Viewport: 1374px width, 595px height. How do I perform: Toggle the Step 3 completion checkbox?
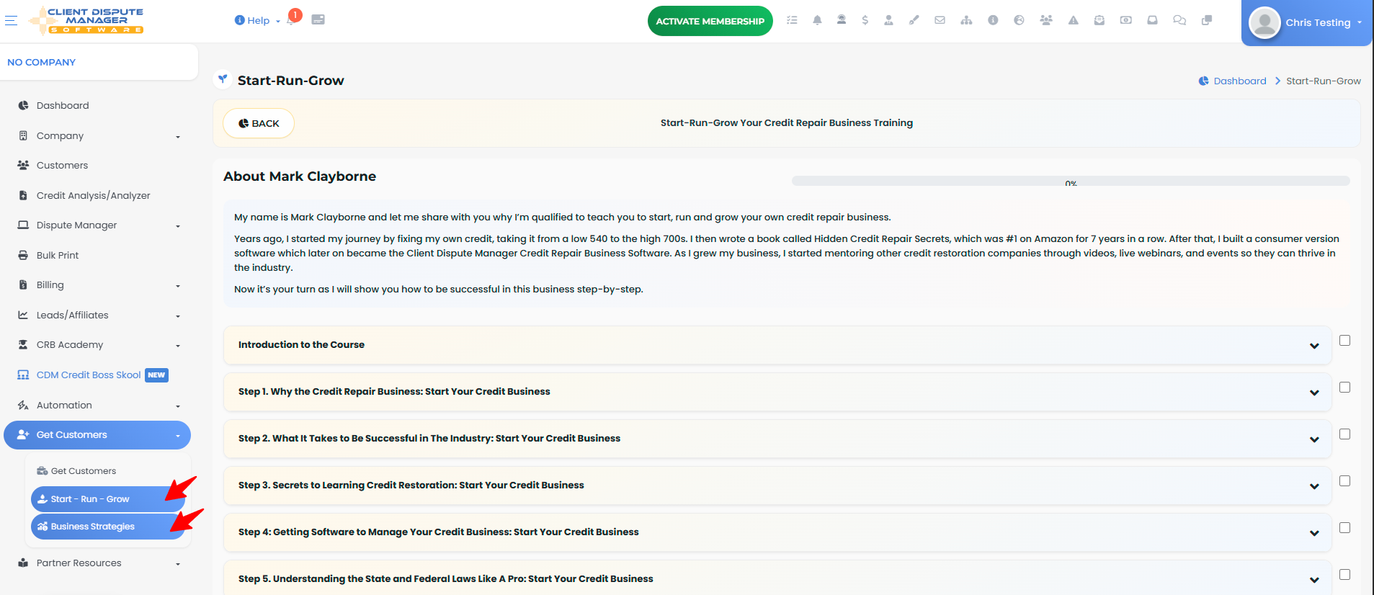(x=1344, y=481)
